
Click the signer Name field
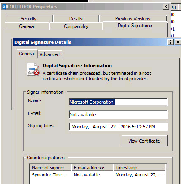pyautogui.click(x=118, y=102)
